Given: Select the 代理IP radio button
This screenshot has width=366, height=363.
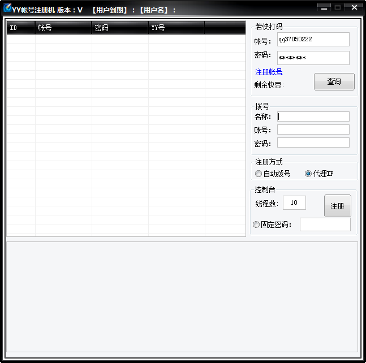Looking at the screenshot, I should point(308,174).
